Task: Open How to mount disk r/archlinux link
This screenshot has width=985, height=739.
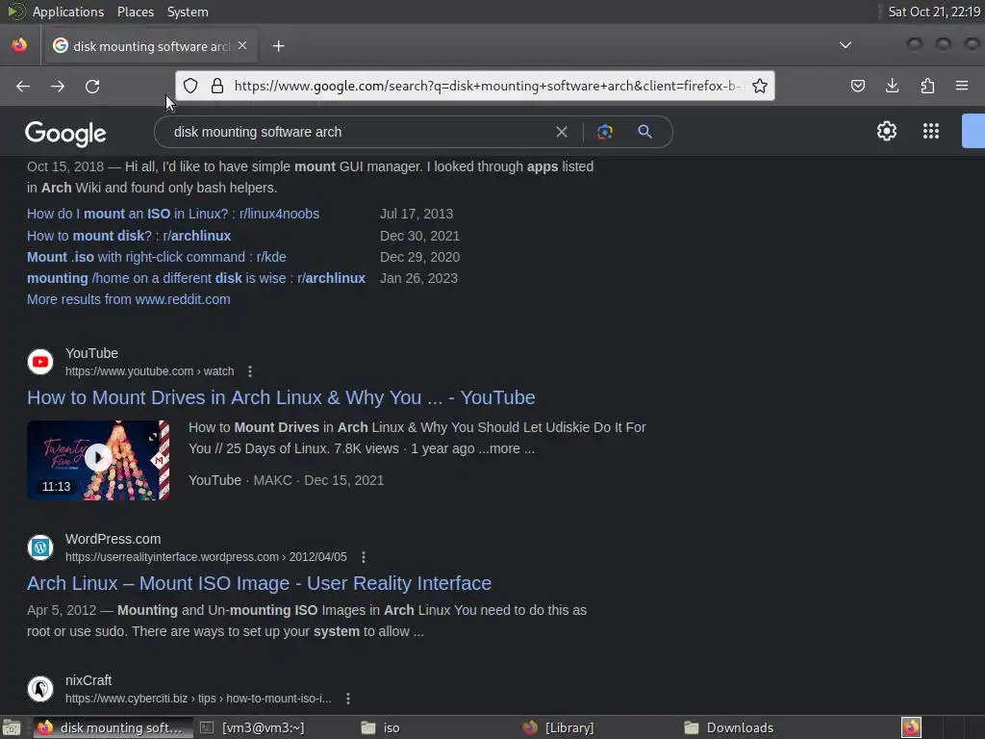Action: click(x=129, y=236)
